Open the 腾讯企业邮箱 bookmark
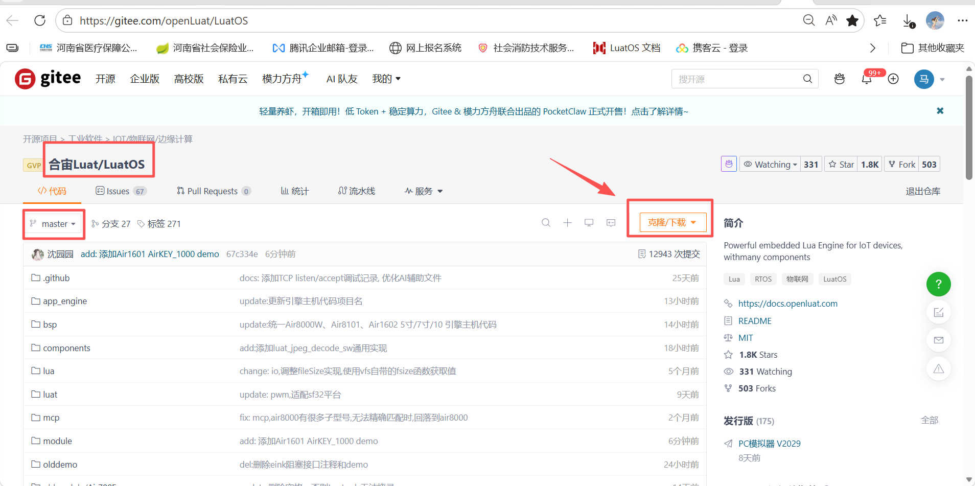Image resolution: width=975 pixels, height=486 pixels. click(x=323, y=48)
